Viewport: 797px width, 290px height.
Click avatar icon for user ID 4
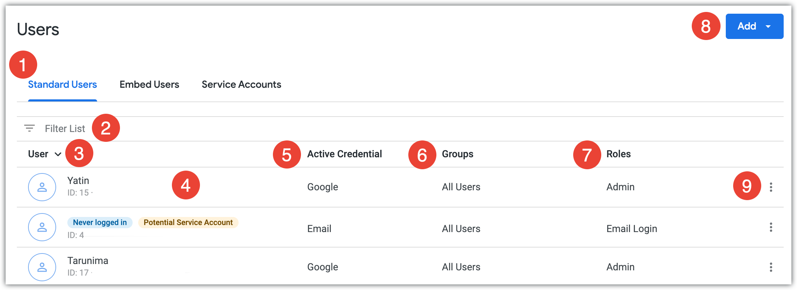[x=42, y=227]
